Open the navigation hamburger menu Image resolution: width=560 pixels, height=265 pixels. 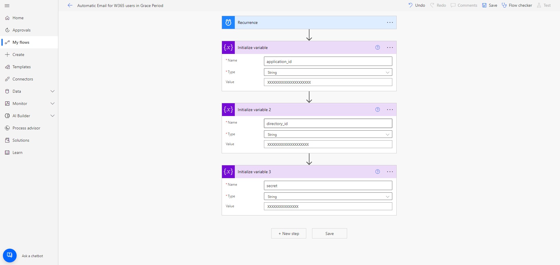(7, 6)
